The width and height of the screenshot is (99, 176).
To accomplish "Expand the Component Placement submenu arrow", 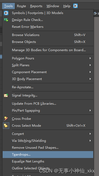I will [90, 72].
